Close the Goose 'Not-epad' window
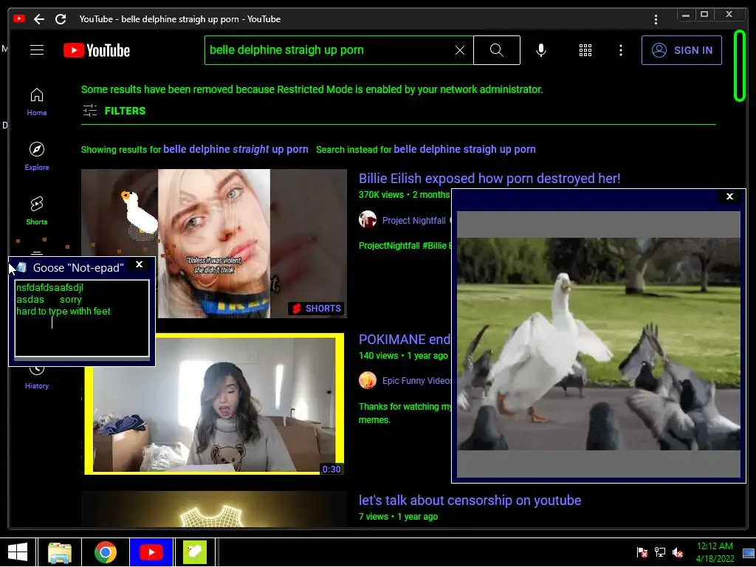 (x=139, y=265)
